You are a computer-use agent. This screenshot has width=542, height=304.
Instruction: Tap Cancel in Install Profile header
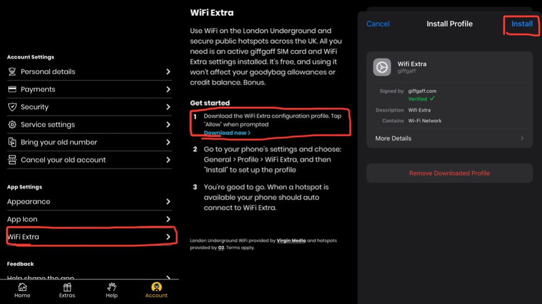378,24
